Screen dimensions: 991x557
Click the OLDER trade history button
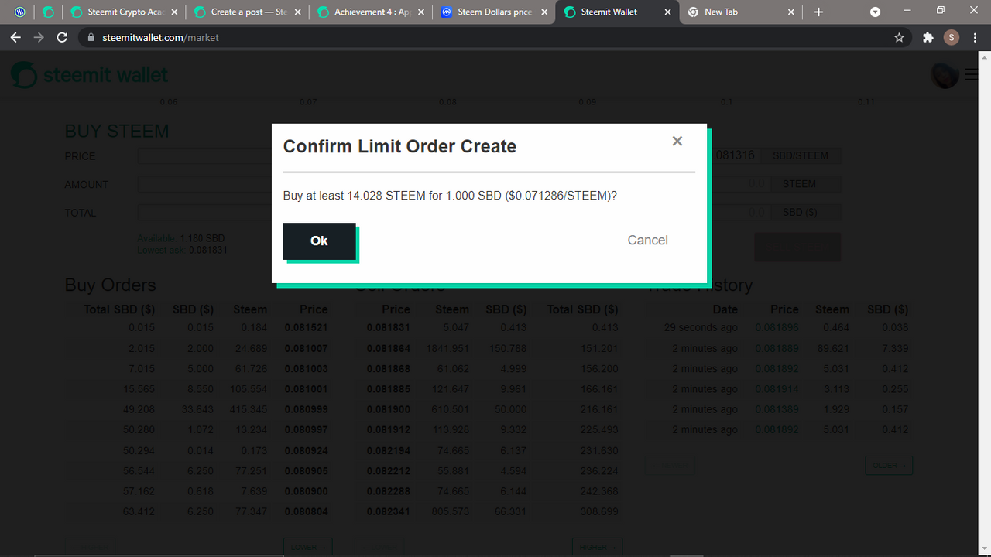pyautogui.click(x=889, y=466)
